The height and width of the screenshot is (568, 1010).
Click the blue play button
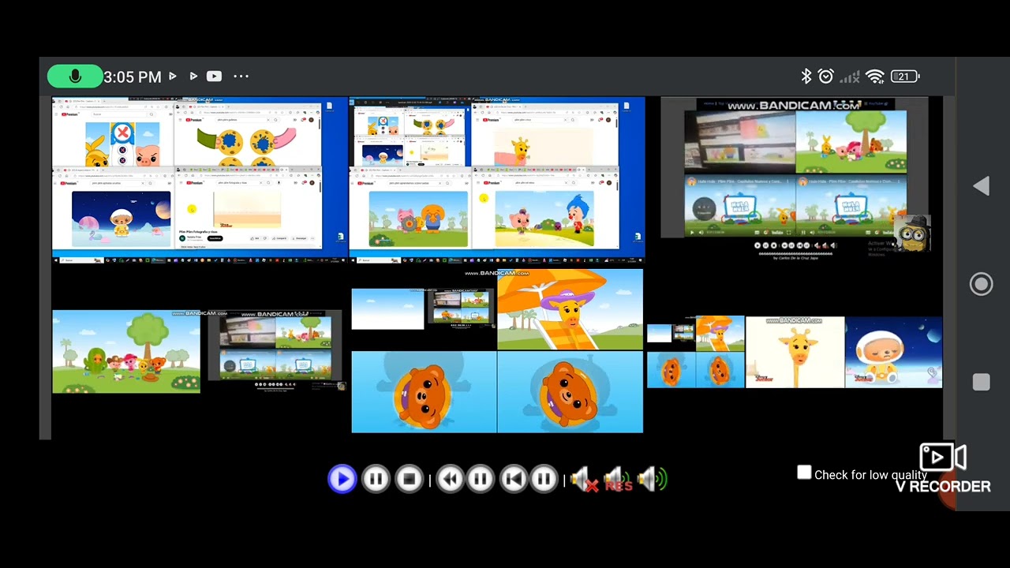(x=342, y=479)
